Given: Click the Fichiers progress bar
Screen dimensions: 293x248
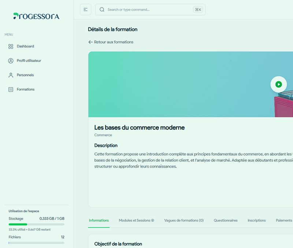Looking at the screenshot, I should click(x=36, y=243).
